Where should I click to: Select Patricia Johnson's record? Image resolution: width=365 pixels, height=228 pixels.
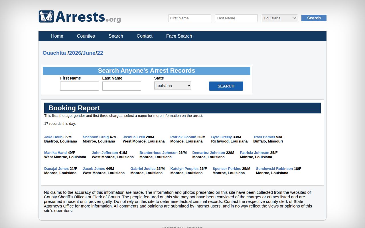(255, 153)
